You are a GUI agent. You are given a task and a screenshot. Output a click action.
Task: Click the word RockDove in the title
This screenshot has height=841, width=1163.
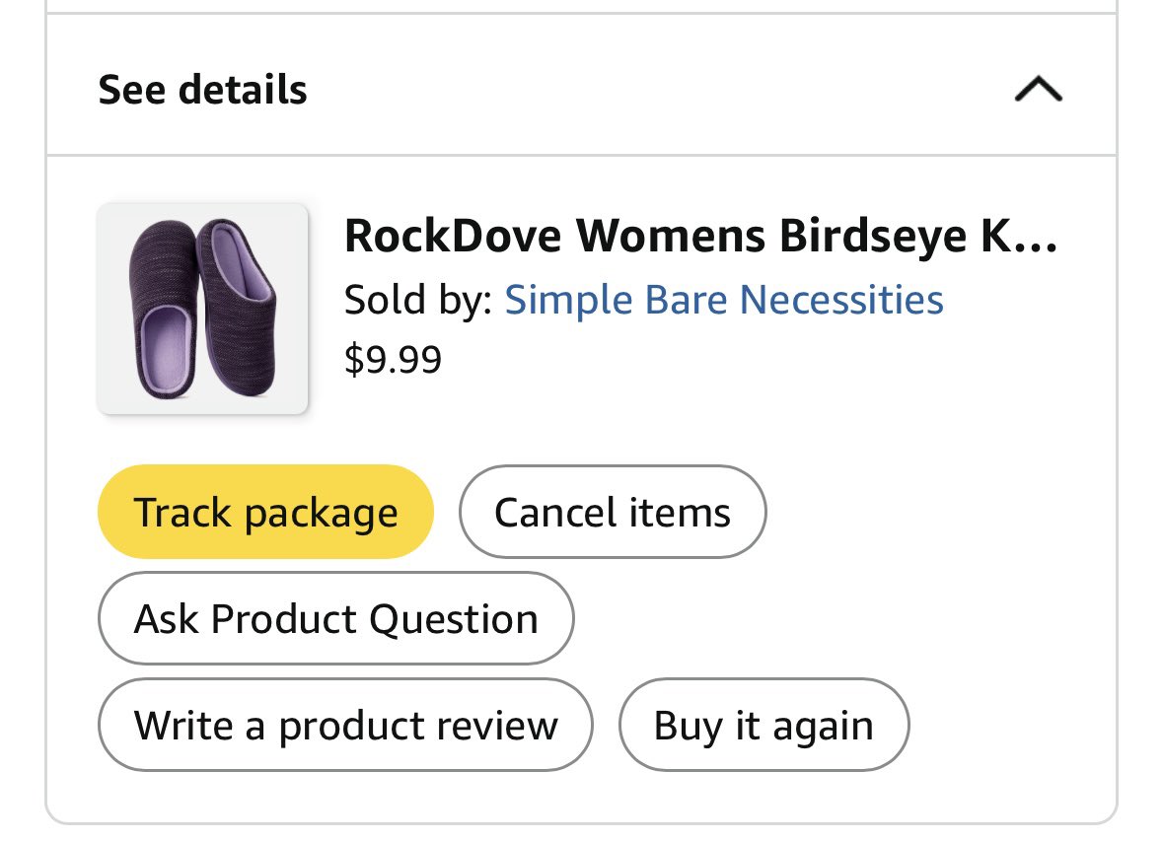(452, 236)
